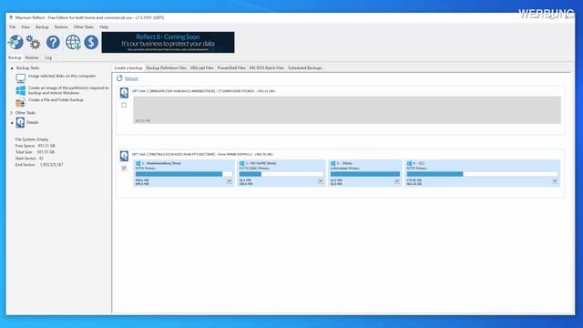Click the Refresh link
Screen dimensions: 583x328
tap(131, 78)
